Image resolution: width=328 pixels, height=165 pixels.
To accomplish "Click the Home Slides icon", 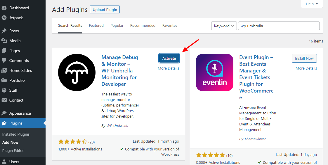I will pos(4,70).
